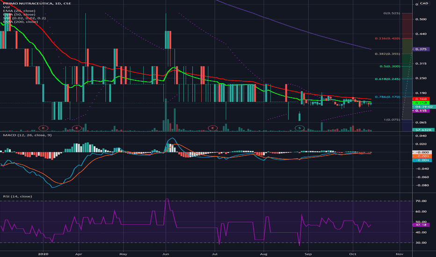Click the red 0.160 EMA price tag
Viewport: 436px width, 257px height.
tap(421, 99)
